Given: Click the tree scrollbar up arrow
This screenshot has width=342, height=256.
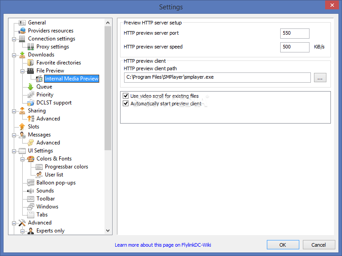Looking at the screenshot, I should pyautogui.click(x=108, y=23).
